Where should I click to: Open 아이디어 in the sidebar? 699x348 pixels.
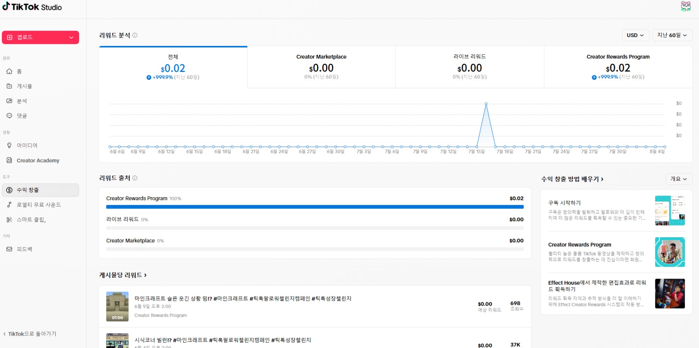[x=41, y=145]
